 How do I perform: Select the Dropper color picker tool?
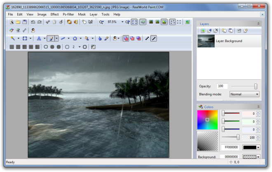106,38
